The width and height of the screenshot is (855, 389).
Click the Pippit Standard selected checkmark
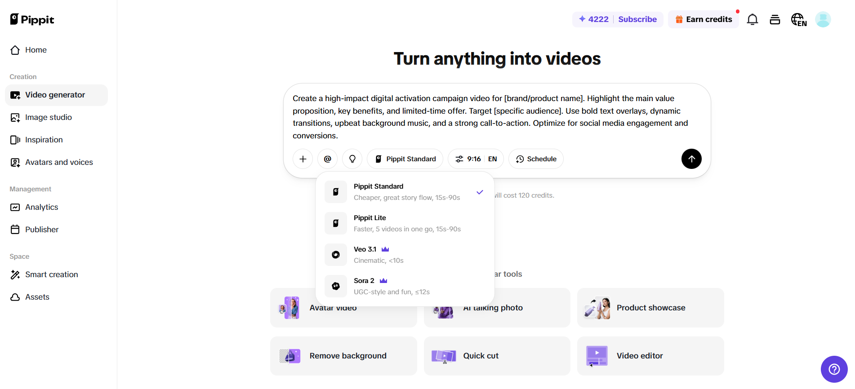(x=480, y=192)
